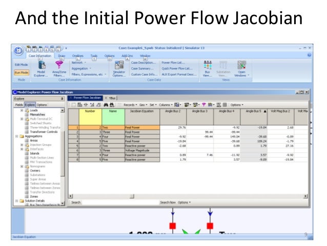This screenshot has height=246, width=327.
Task: Click the tree panel scroll up arrow
Action: click(63, 110)
